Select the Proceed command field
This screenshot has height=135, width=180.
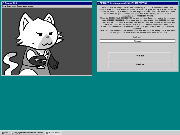click(138, 41)
